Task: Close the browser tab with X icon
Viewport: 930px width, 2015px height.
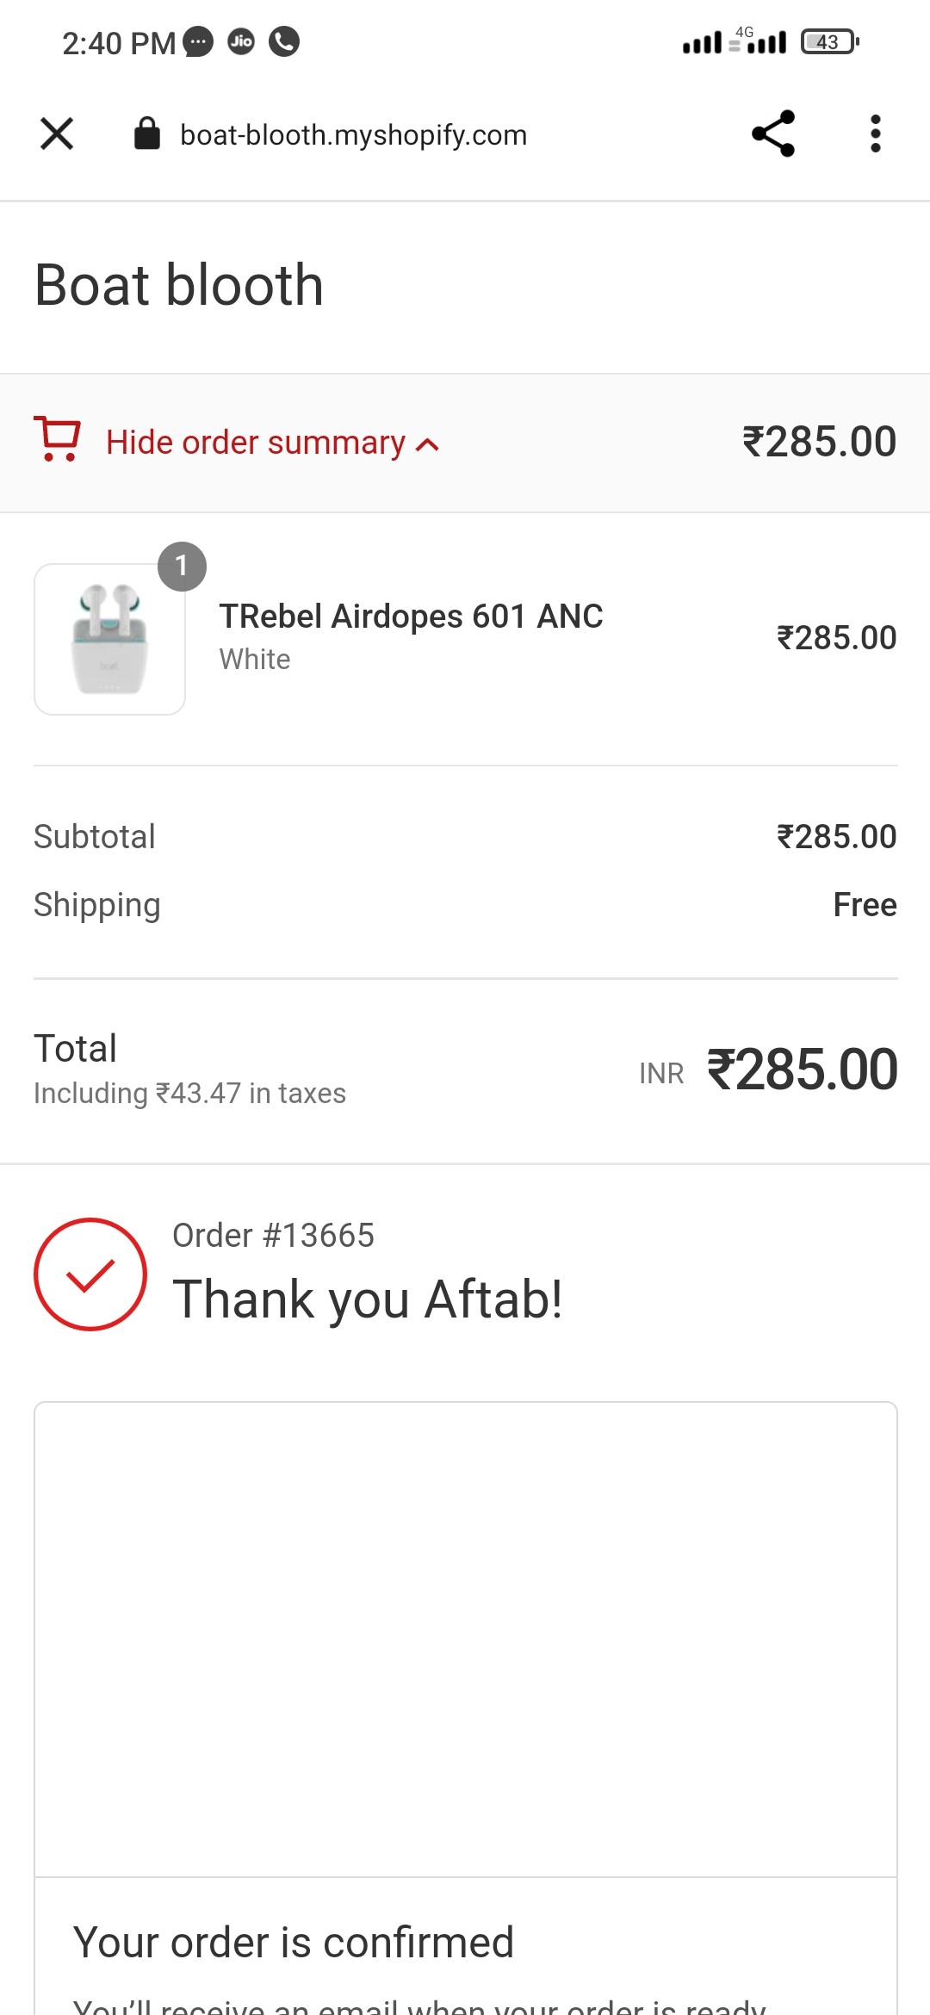Action: (x=57, y=134)
